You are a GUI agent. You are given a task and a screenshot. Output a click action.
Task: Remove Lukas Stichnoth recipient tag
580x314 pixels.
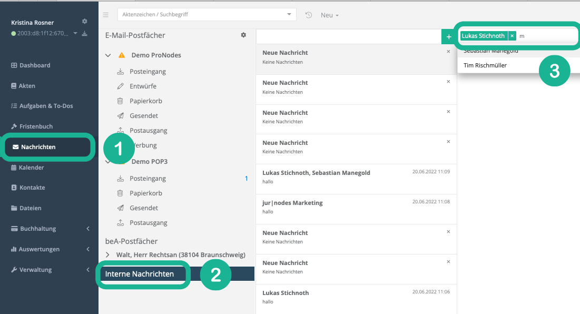512,36
